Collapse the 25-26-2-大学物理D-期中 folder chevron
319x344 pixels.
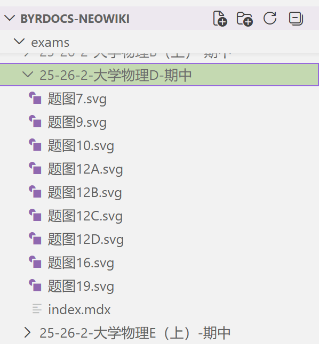click(x=28, y=75)
